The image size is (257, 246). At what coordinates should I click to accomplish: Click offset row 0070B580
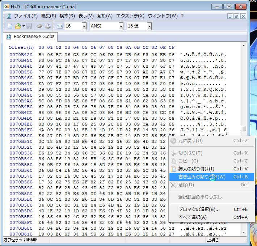pyautogui.click(x=21, y=182)
